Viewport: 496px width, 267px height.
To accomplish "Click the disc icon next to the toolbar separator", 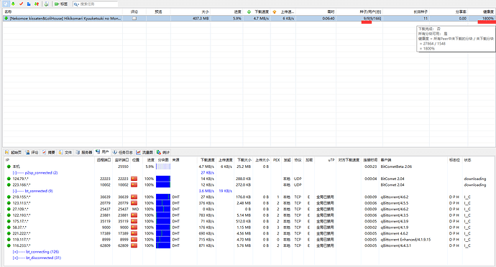I will point(47,4).
